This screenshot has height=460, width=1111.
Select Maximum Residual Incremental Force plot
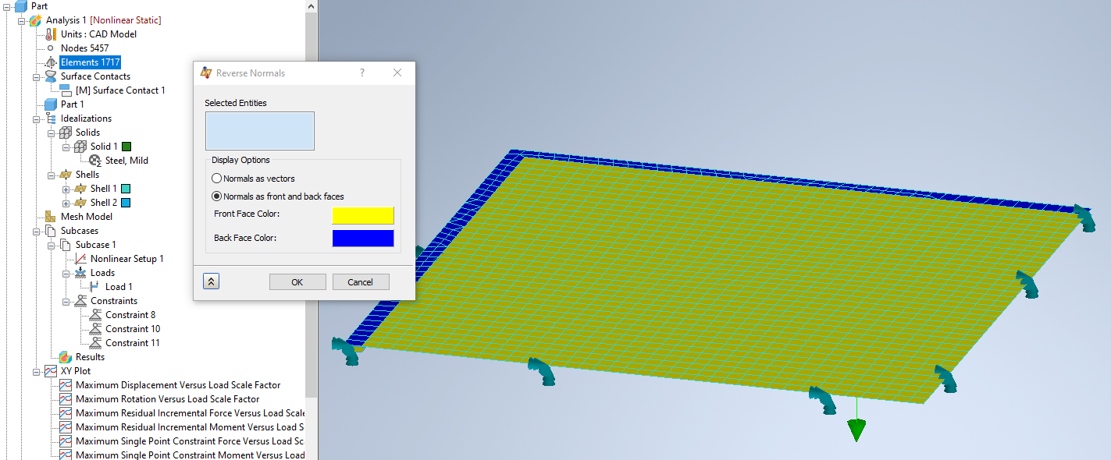pyautogui.click(x=190, y=413)
